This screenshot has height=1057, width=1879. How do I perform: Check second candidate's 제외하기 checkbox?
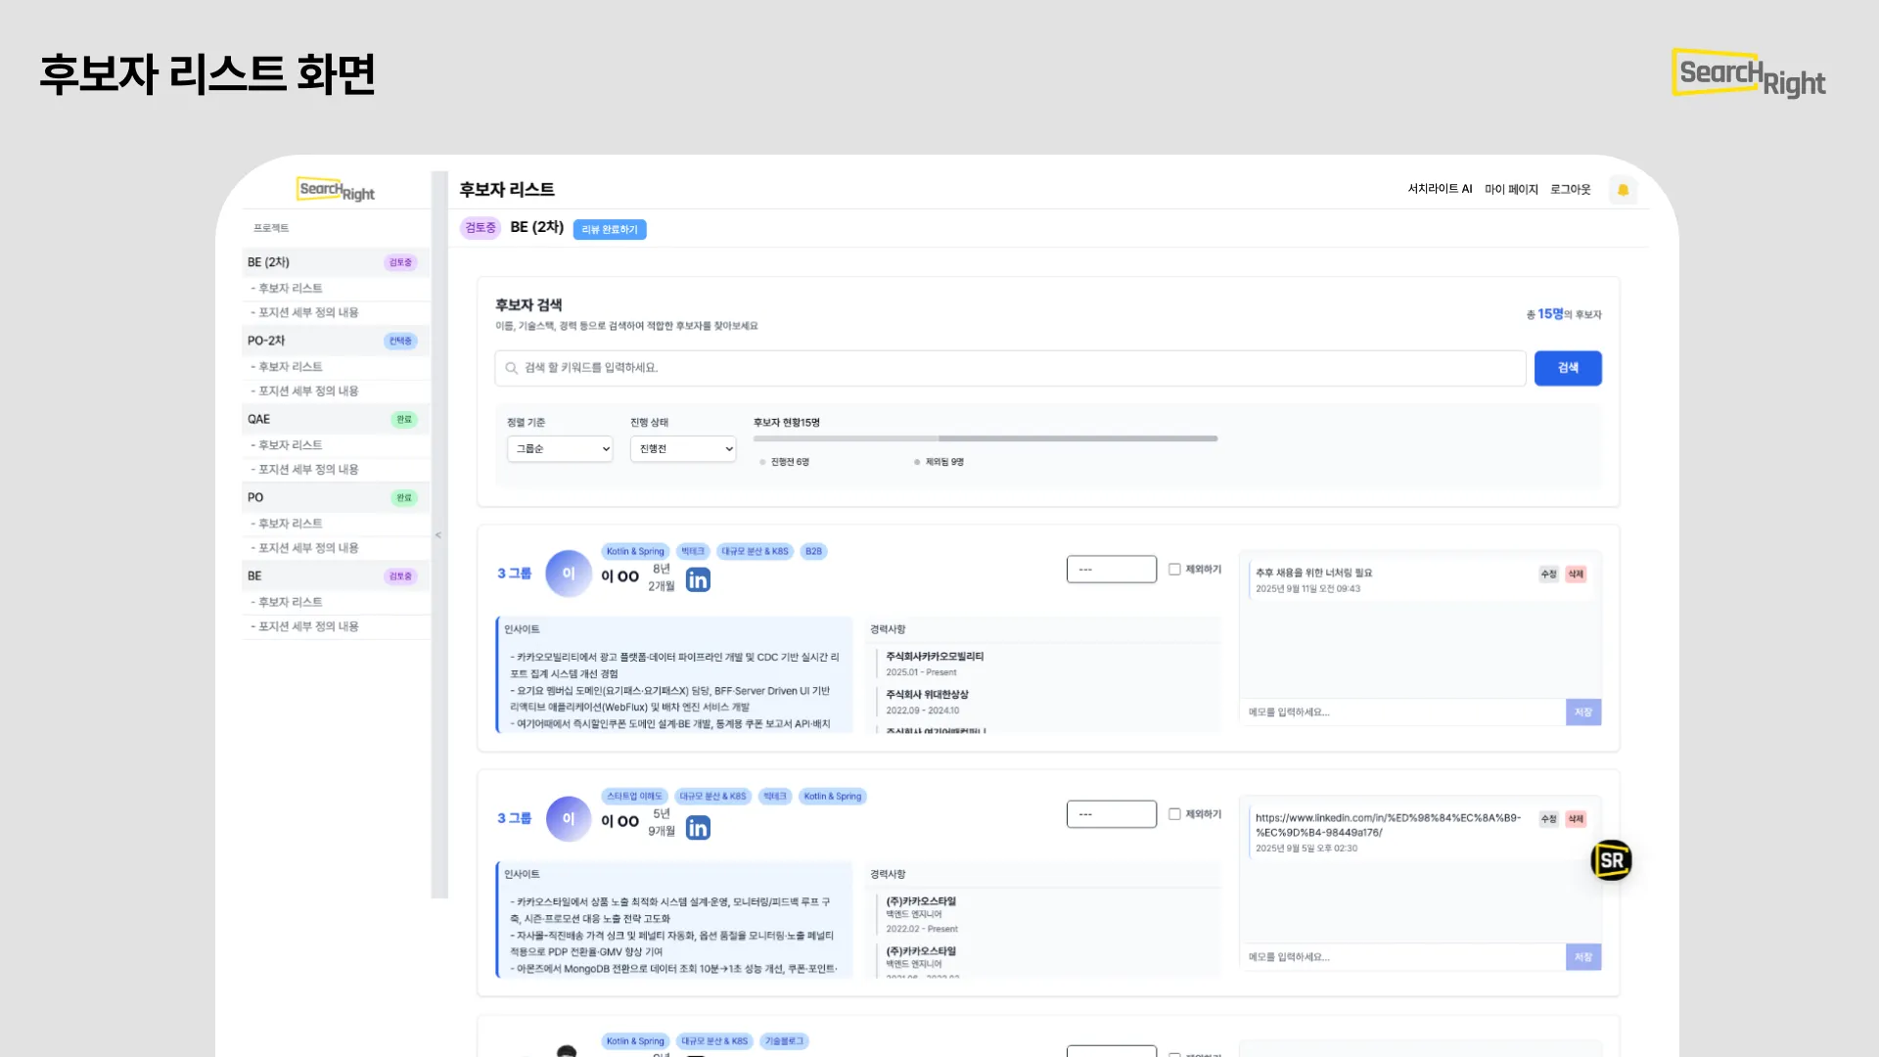click(x=1174, y=813)
